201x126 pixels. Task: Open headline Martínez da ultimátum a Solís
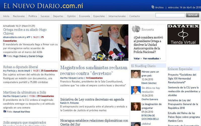coord(24,92)
